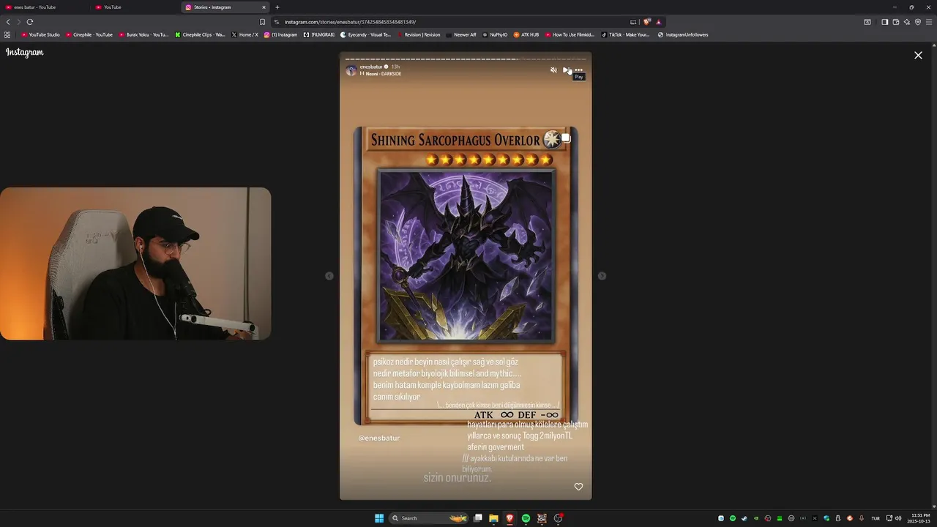Screen dimensions: 937x527
Task: Open the Brave browser taskbar icon
Action: [x=509, y=518]
